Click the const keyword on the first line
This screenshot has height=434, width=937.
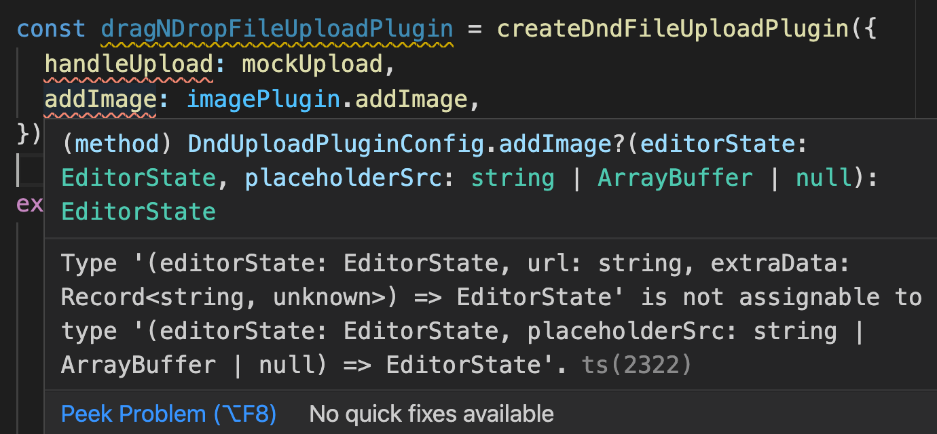pyautogui.click(x=50, y=28)
